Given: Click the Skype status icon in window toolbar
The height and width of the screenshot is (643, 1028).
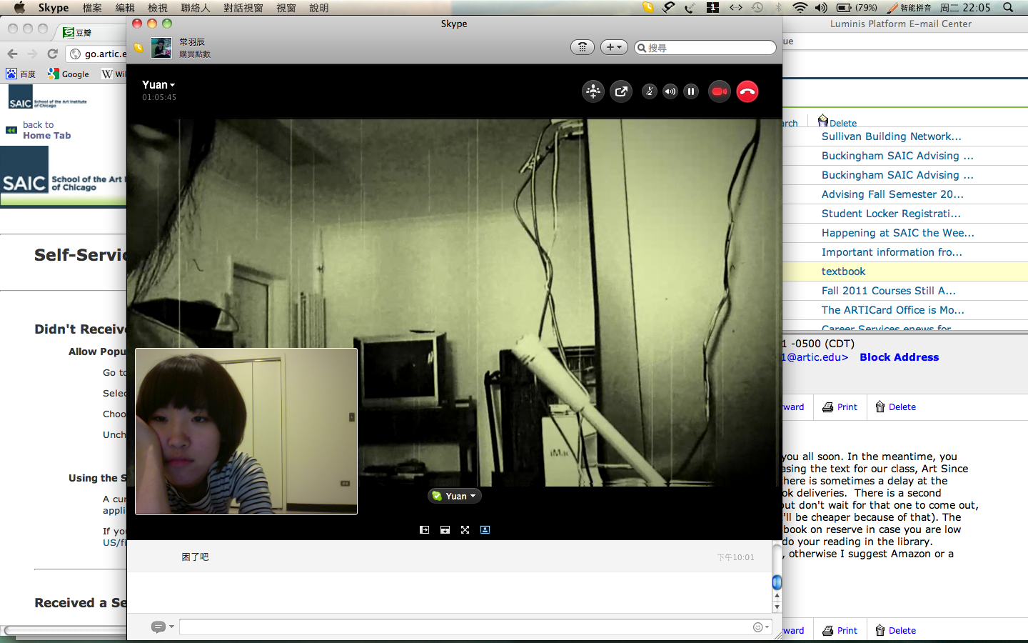Looking at the screenshot, I should (x=138, y=48).
